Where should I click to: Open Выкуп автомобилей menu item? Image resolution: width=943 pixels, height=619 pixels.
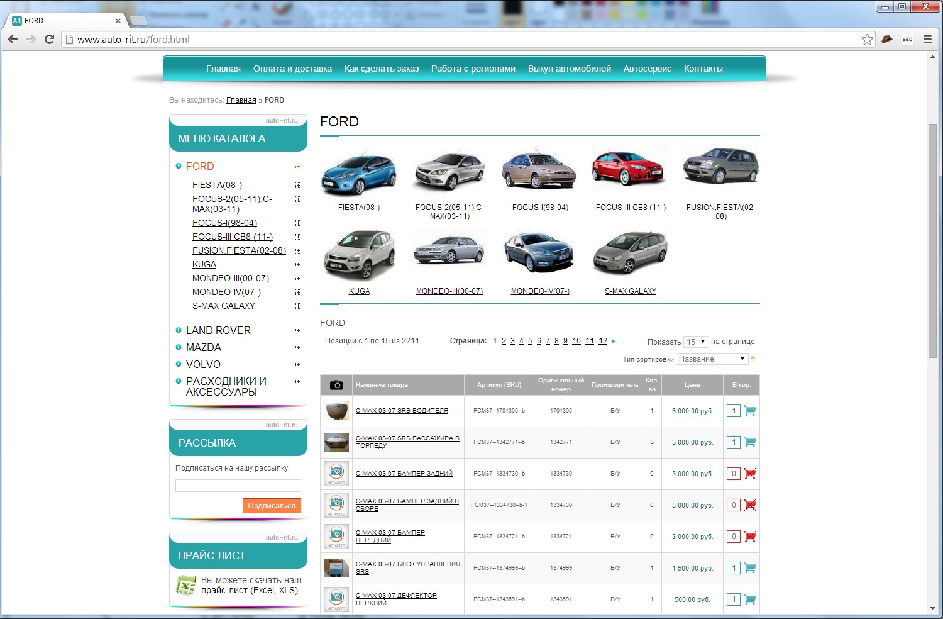click(570, 69)
